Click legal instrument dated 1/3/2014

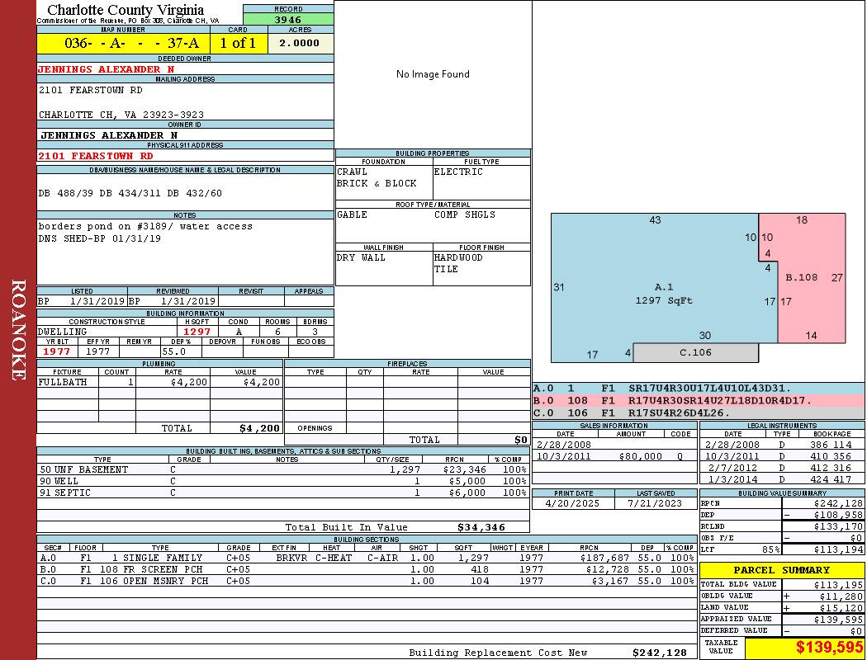coord(732,479)
